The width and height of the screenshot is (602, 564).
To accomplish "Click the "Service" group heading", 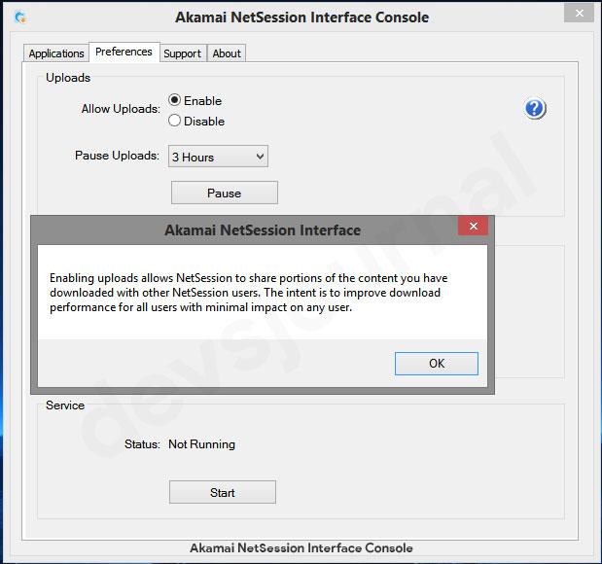I will pos(65,405).
